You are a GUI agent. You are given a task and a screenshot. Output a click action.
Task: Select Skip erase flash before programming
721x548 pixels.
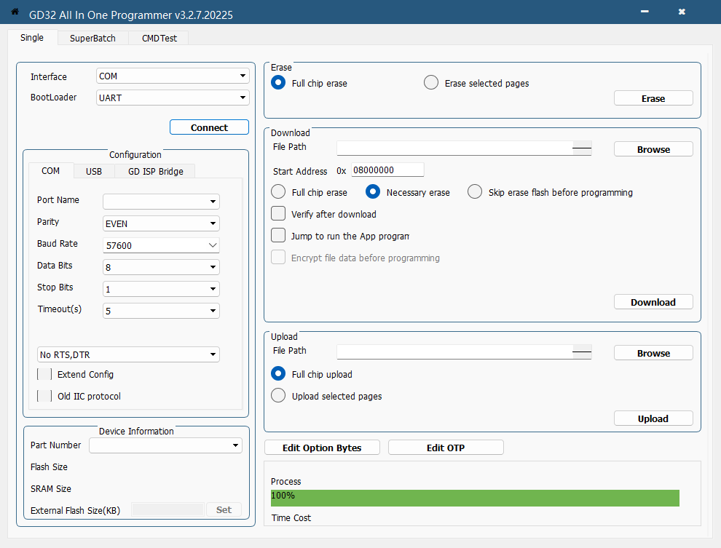[x=475, y=191]
